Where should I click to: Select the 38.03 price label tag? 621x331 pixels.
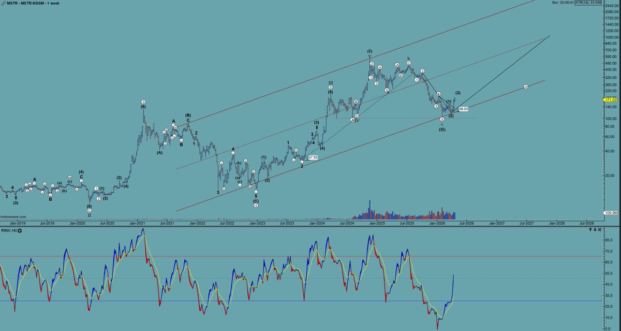coord(463,109)
